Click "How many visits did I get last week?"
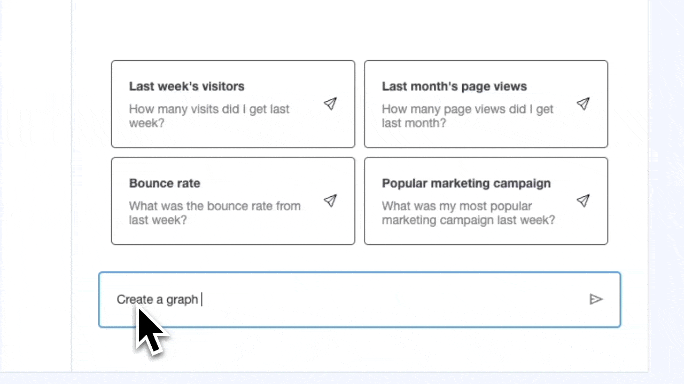 (209, 116)
